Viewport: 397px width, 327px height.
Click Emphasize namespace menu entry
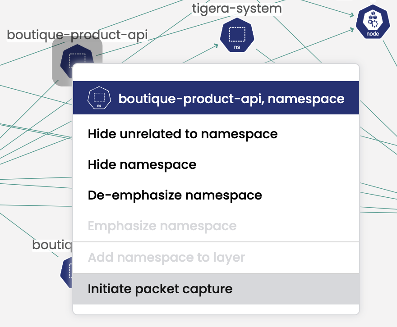click(x=216, y=226)
